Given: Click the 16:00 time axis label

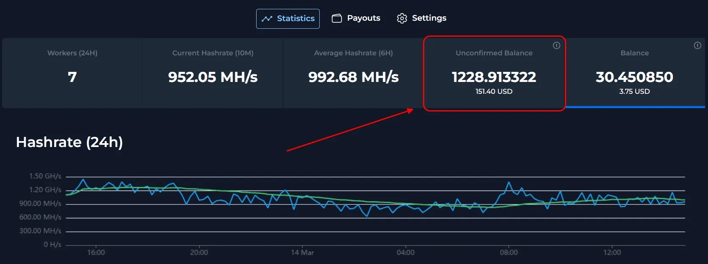Looking at the screenshot, I should tap(96, 252).
